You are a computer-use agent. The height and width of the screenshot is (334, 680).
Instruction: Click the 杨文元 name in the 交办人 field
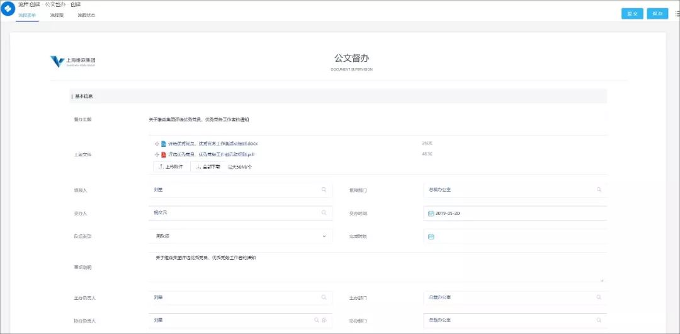point(160,213)
